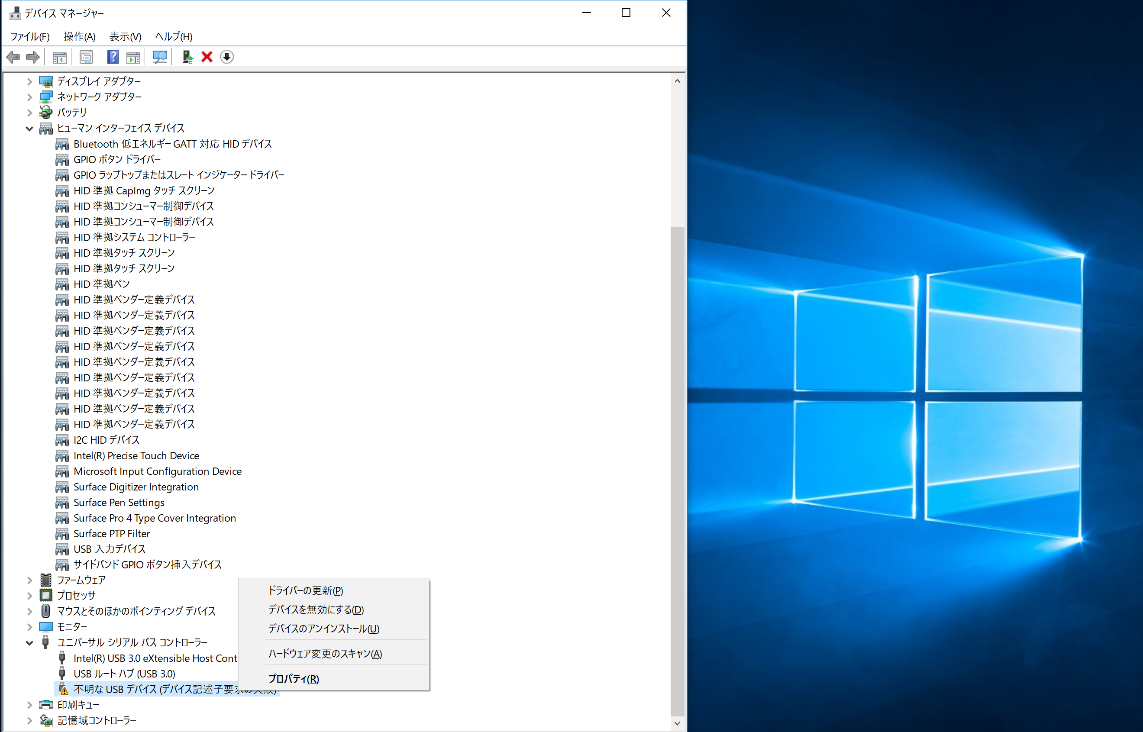The image size is (1143, 732).
Task: Select Surface Pen Settings device
Action: click(119, 503)
